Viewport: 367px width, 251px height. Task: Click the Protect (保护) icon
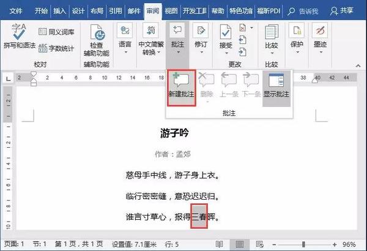[297, 31]
